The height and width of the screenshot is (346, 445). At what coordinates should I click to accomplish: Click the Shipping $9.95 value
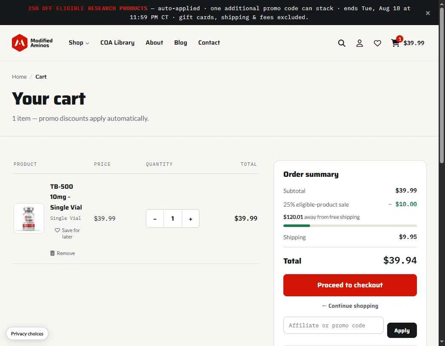coord(408,237)
